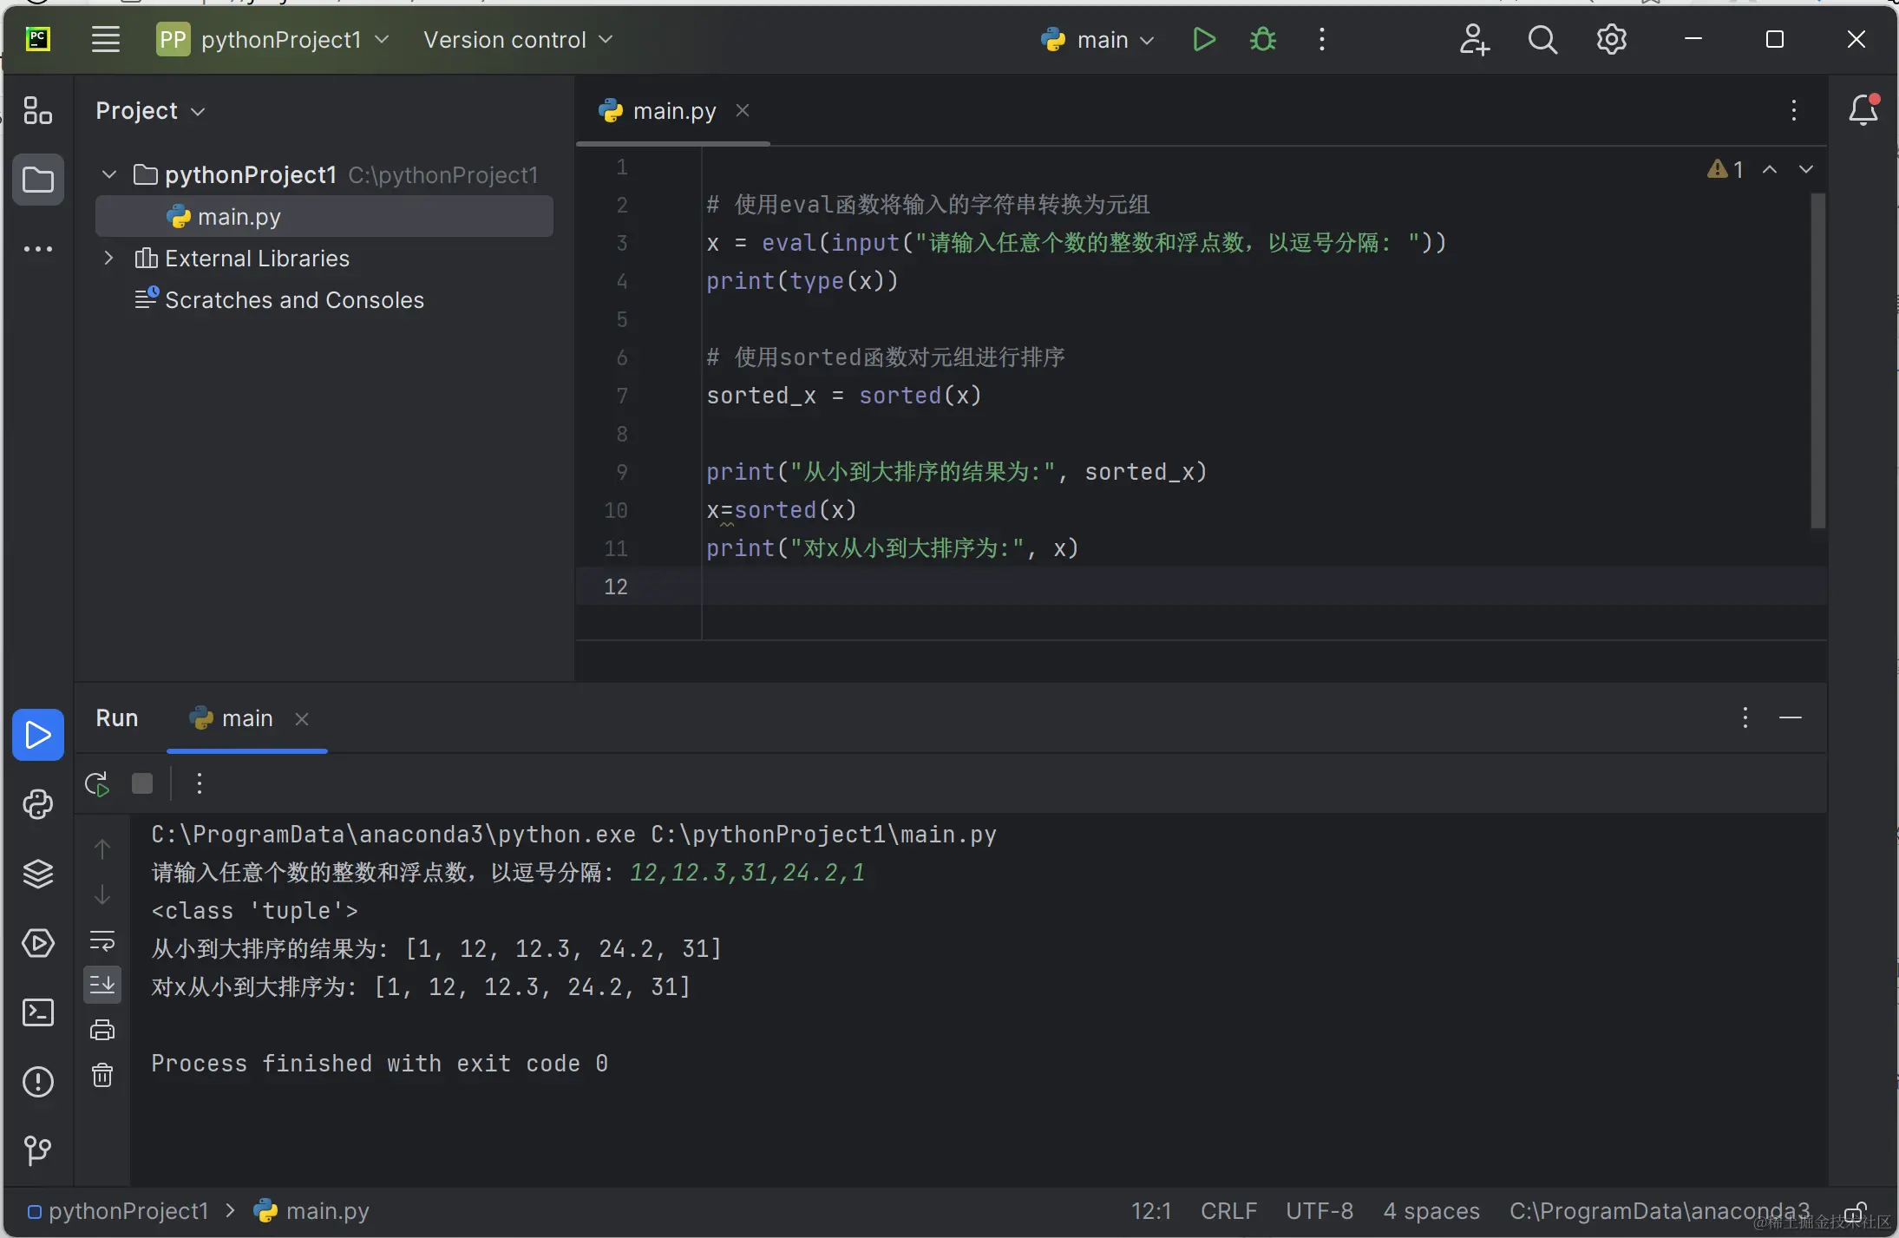The image size is (1899, 1238).
Task: Open the main hamburger menu
Action: coord(106,40)
